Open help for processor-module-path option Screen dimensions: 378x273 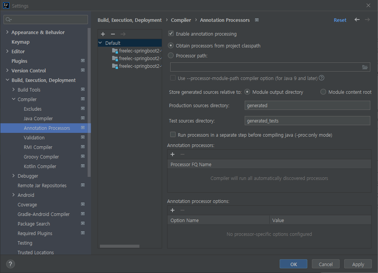[x=322, y=78]
